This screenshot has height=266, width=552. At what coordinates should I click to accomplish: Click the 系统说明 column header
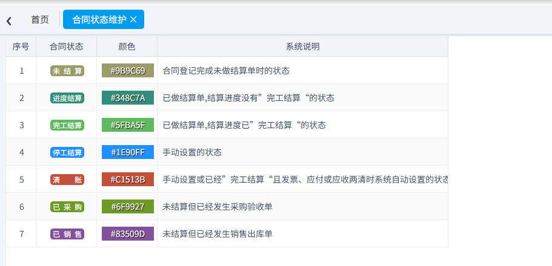[303, 47]
